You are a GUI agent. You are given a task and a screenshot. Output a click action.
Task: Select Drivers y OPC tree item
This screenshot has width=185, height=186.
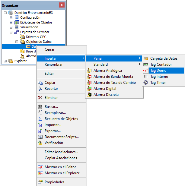(x=36, y=37)
